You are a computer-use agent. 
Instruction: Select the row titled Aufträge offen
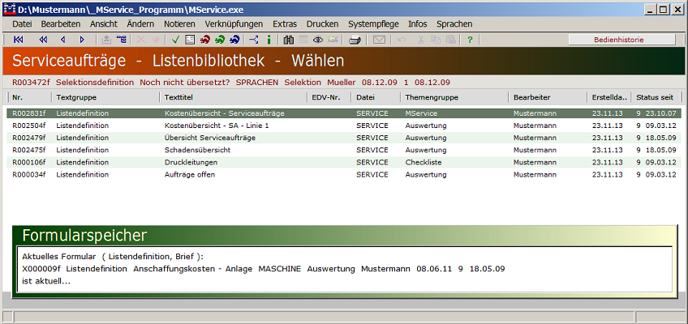(189, 174)
